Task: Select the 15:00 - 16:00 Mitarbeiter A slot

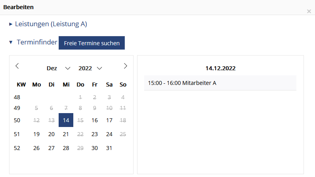Action: 220,83
